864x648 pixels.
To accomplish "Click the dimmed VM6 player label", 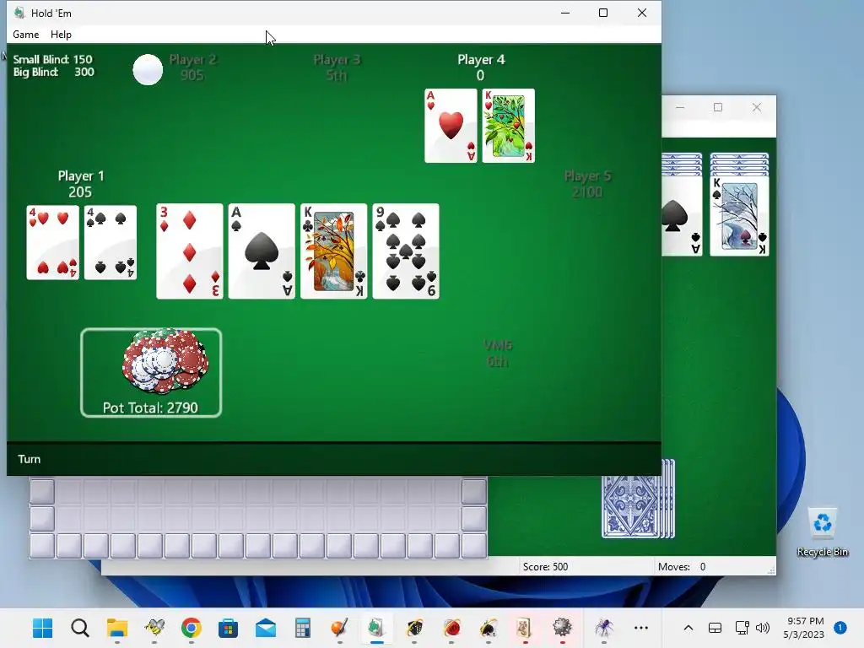I will (x=498, y=345).
